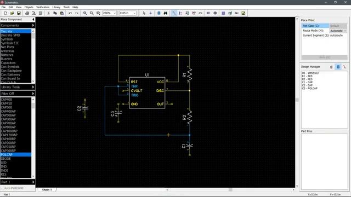351x197 pixels.
Task: Expand the Library Tools menu
Action: tap(18, 87)
